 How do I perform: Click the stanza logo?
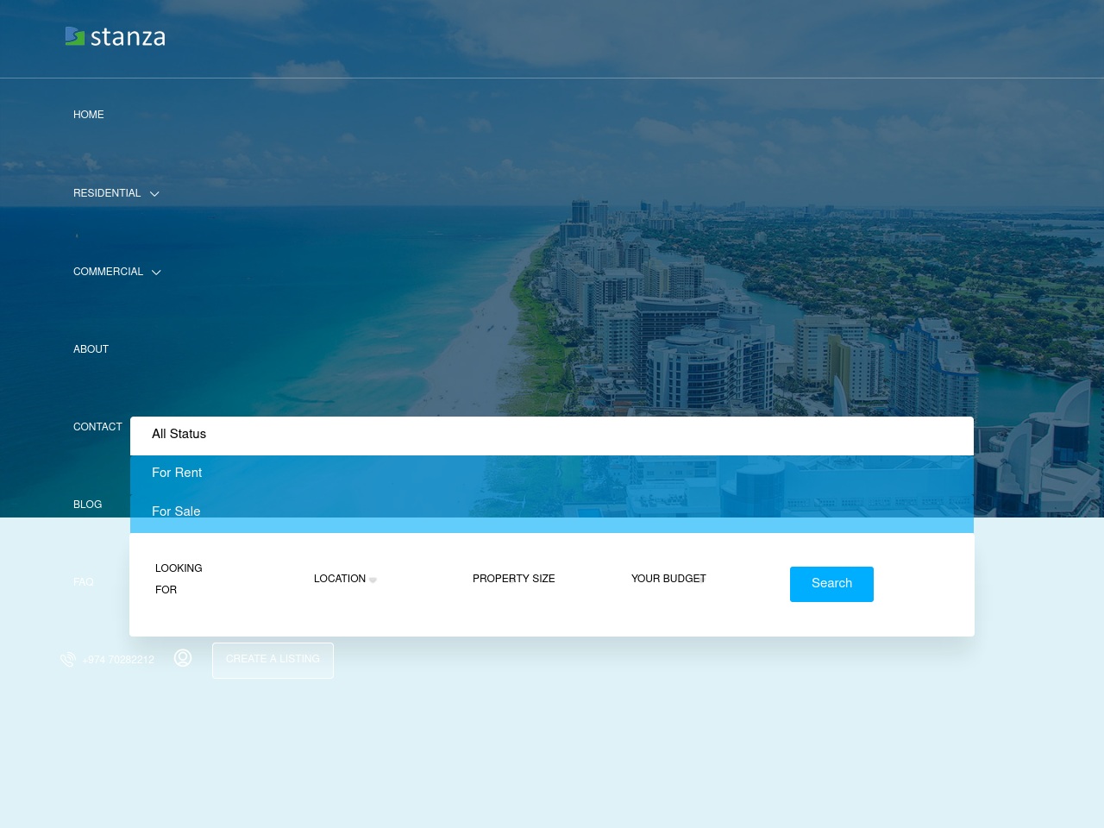115,36
